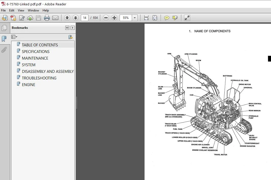Click the fit one full page icon
This screenshot has width=271, height=180.
155,18
